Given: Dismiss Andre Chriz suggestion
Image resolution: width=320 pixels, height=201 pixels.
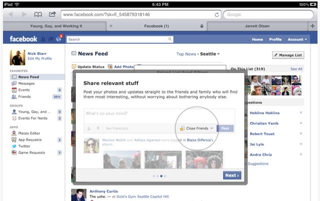Looking at the screenshot, I should pos(301,154).
